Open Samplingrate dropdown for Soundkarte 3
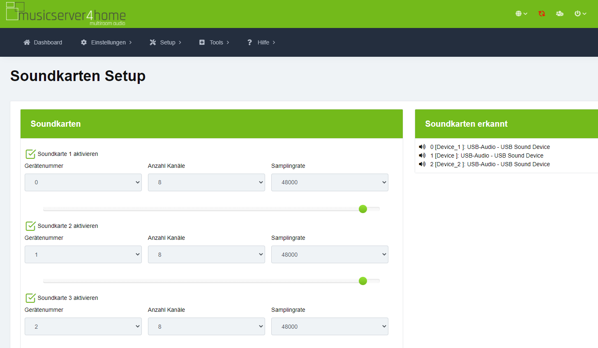 [x=330, y=327]
